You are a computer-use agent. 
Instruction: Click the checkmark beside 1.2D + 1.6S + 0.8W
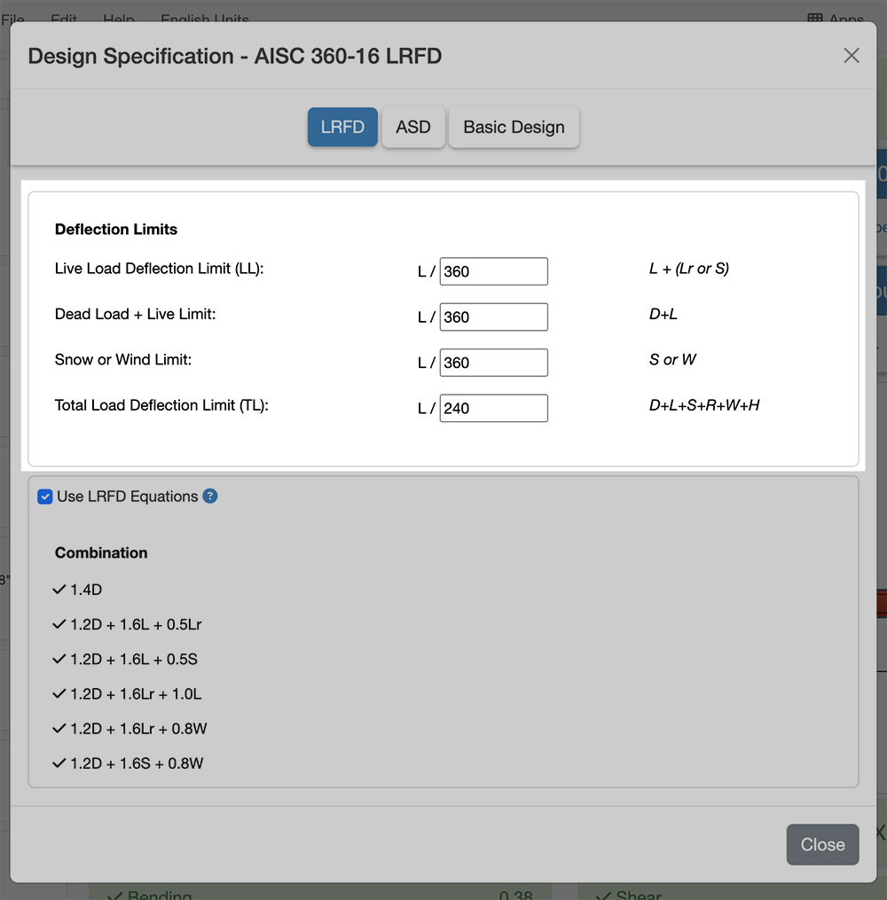click(x=59, y=763)
